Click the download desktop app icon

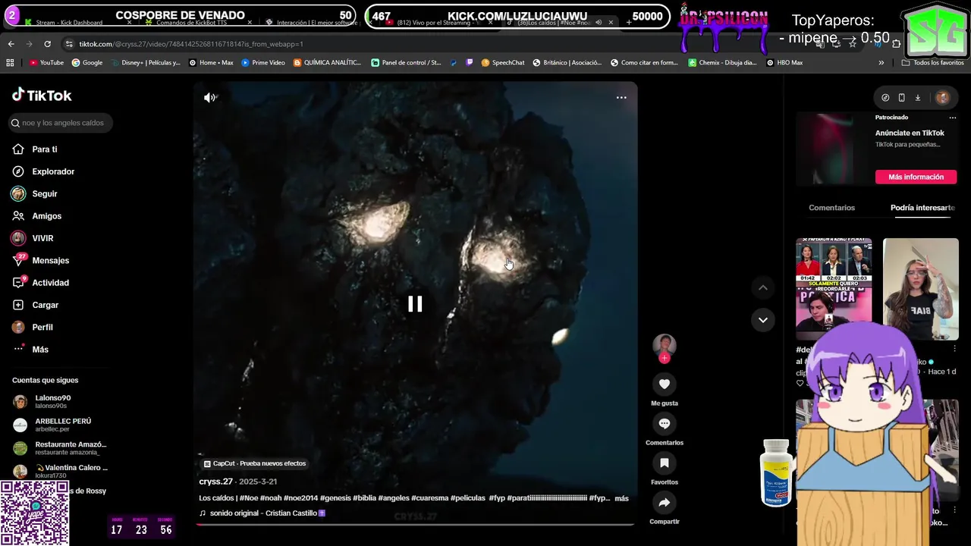[917, 98]
